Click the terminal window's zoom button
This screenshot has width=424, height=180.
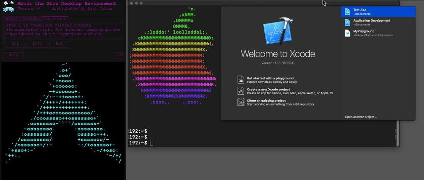tap(141, 3)
